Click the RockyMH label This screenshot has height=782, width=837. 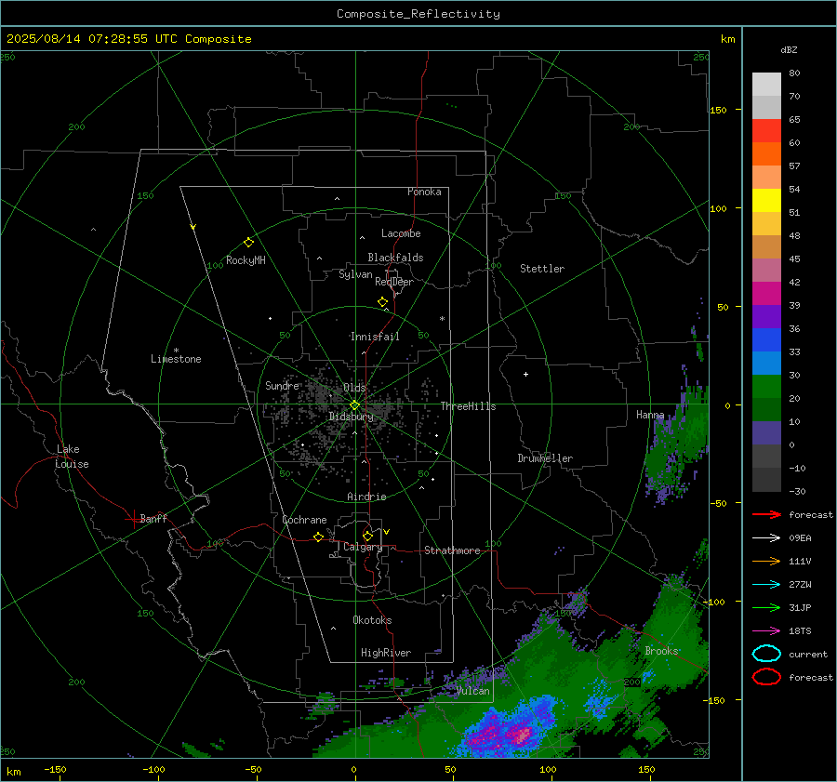246,260
